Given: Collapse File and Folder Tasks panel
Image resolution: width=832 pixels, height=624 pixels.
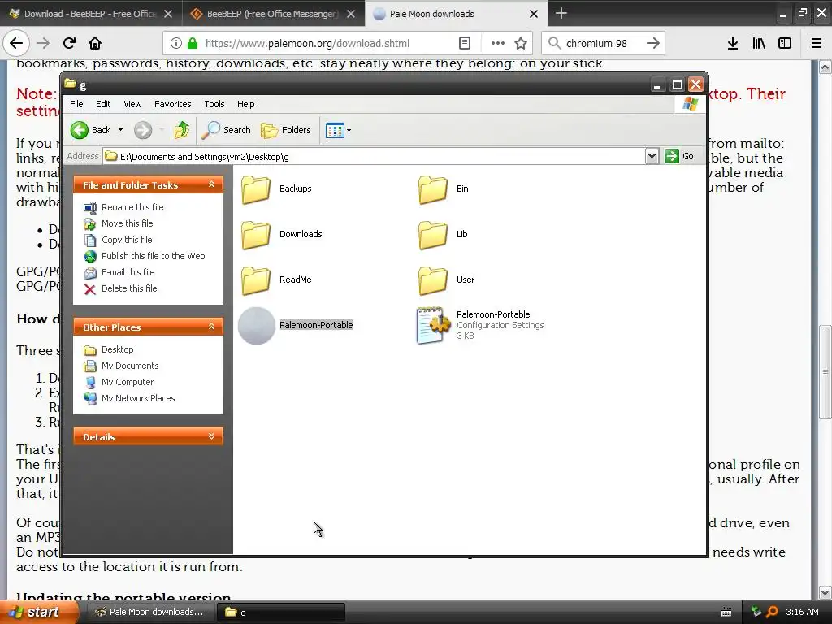Looking at the screenshot, I should click(212, 184).
